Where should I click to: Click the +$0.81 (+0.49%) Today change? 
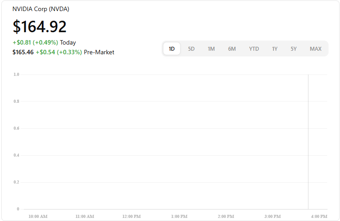coord(44,42)
